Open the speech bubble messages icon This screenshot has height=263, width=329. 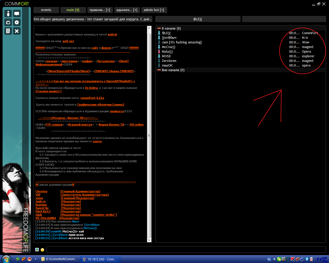[17, 14]
